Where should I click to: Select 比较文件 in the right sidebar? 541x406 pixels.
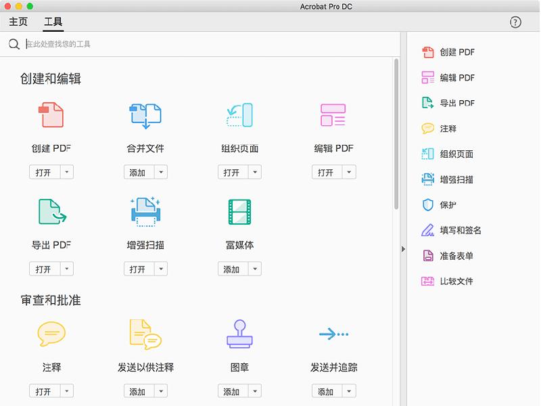pos(452,281)
